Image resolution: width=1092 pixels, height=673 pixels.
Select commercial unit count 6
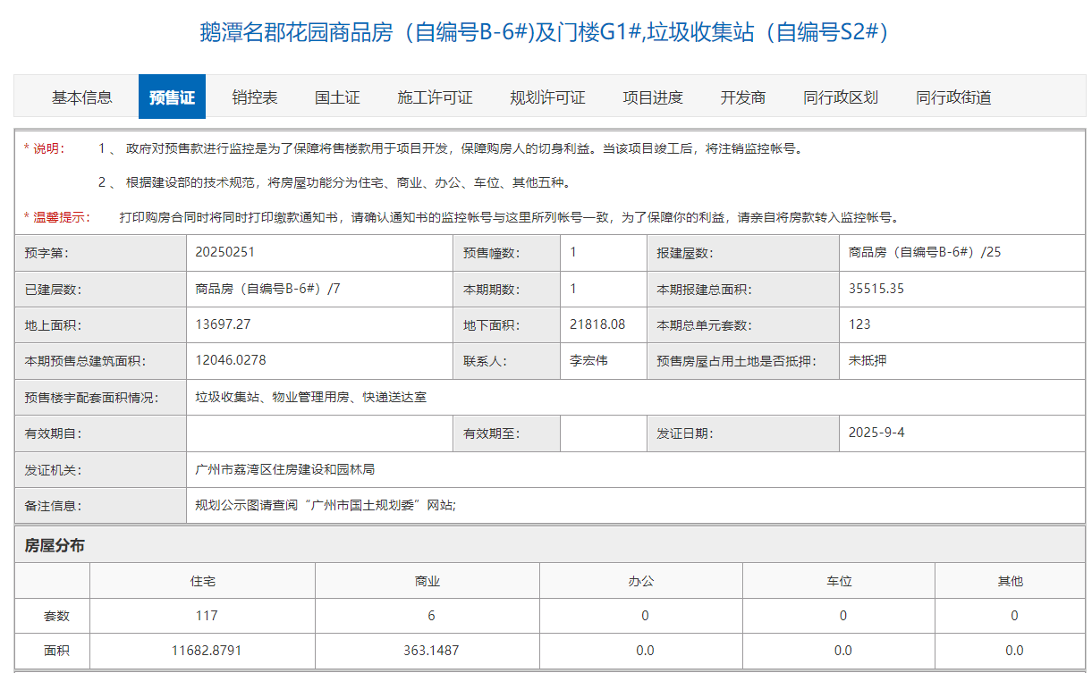coord(431,616)
